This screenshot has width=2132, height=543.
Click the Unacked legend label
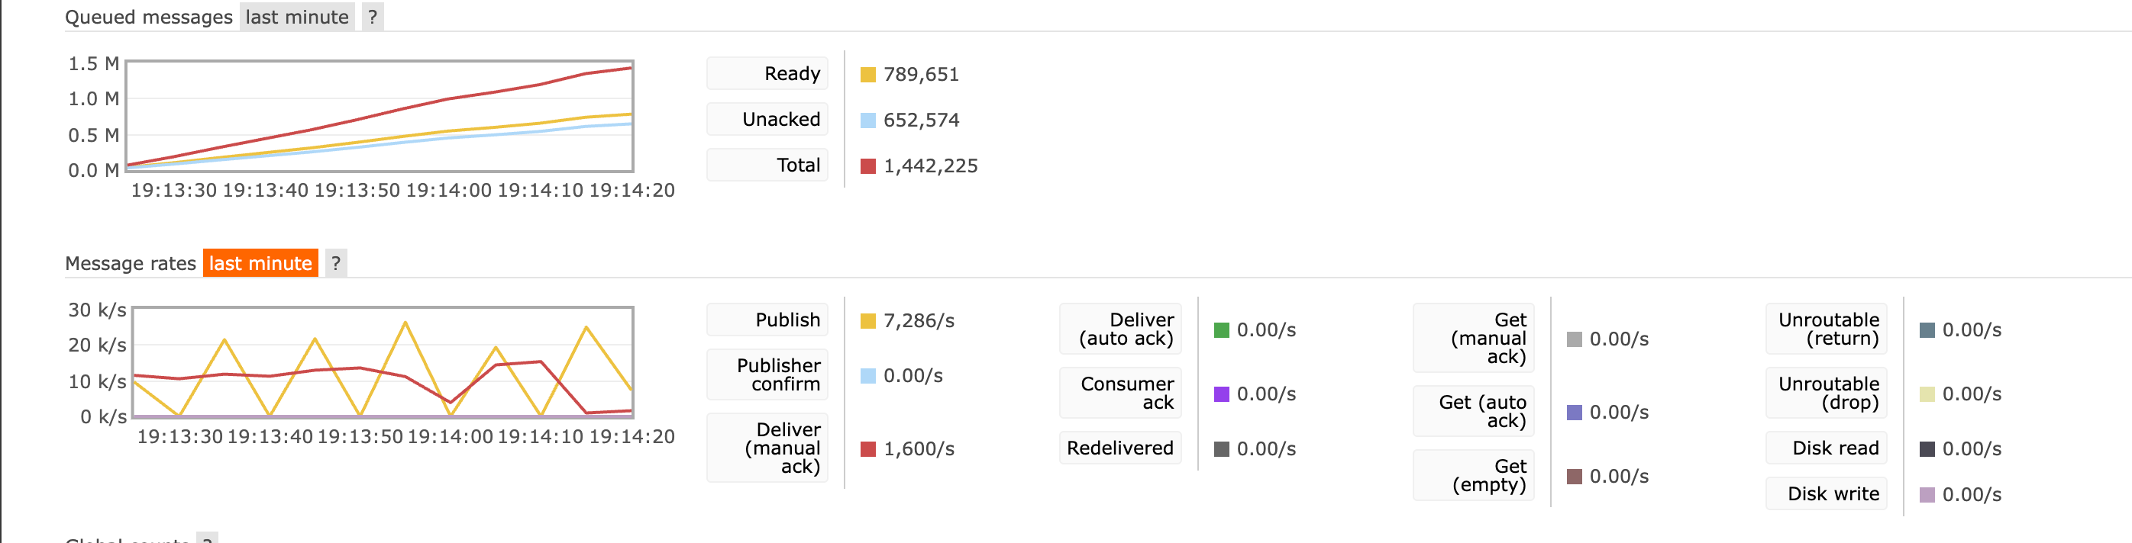click(x=767, y=119)
